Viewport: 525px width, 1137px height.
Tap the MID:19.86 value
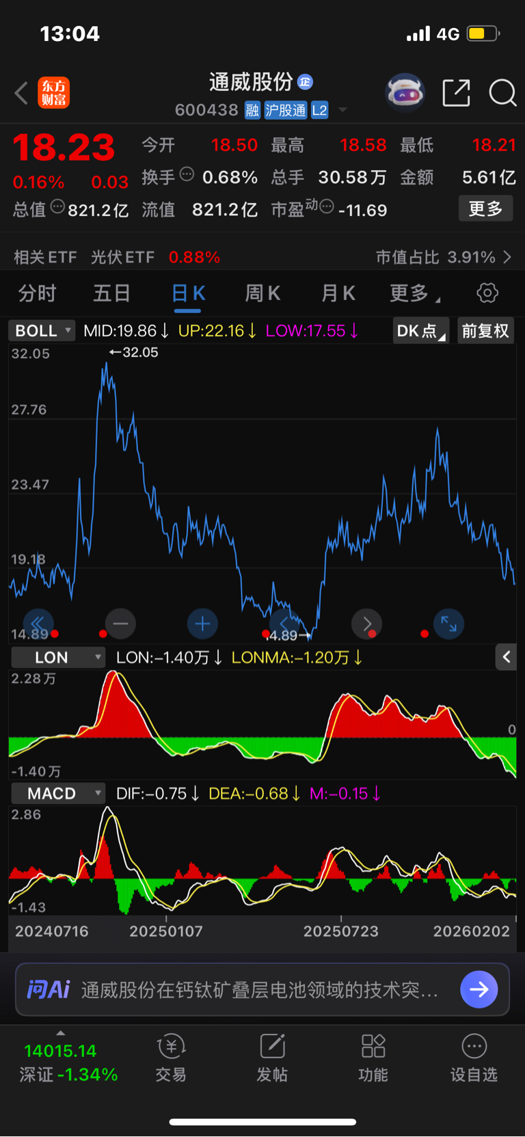(x=126, y=331)
